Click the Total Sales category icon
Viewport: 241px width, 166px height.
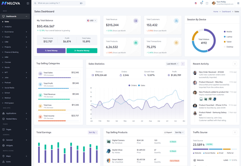tap(40, 74)
